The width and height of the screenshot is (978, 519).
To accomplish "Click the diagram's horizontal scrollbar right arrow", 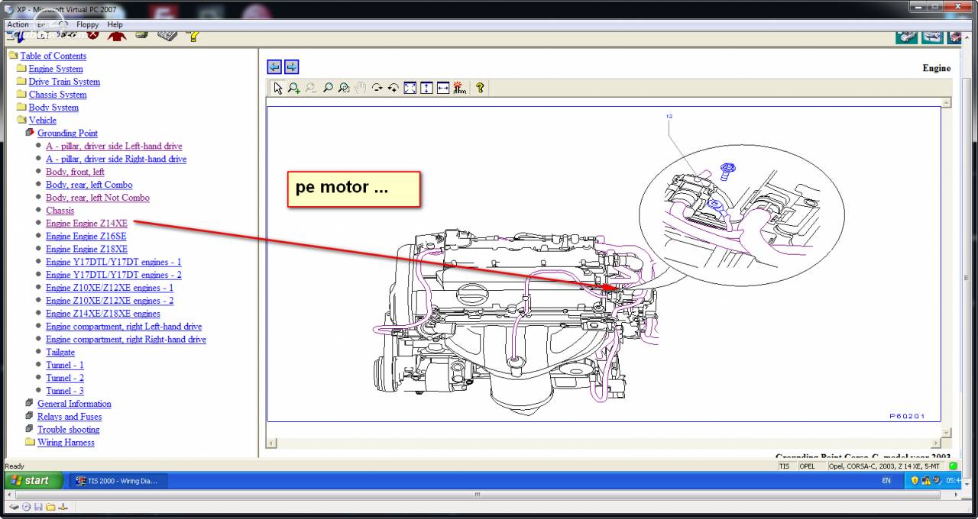I will [x=936, y=443].
